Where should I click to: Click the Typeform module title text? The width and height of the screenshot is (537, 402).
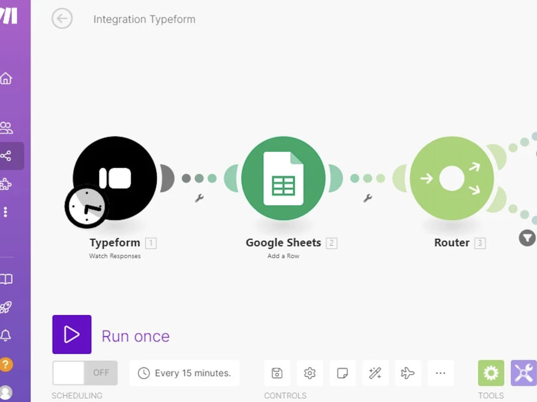[115, 243]
